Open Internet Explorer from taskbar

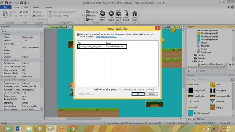(x=8, y=128)
